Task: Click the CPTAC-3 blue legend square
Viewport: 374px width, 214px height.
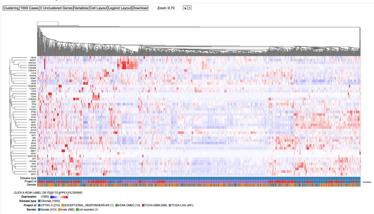Action: (x=39, y=205)
